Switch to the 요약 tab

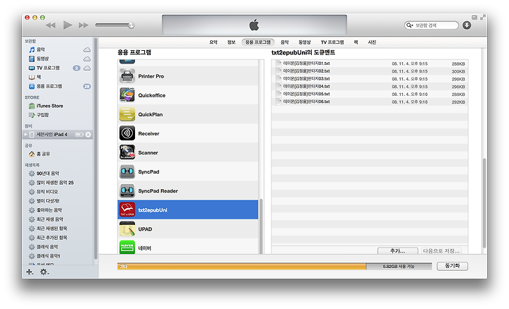tap(213, 42)
